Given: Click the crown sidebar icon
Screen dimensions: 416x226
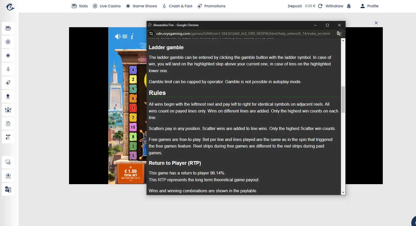Looking at the screenshot, I should pyautogui.click(x=8, y=110).
